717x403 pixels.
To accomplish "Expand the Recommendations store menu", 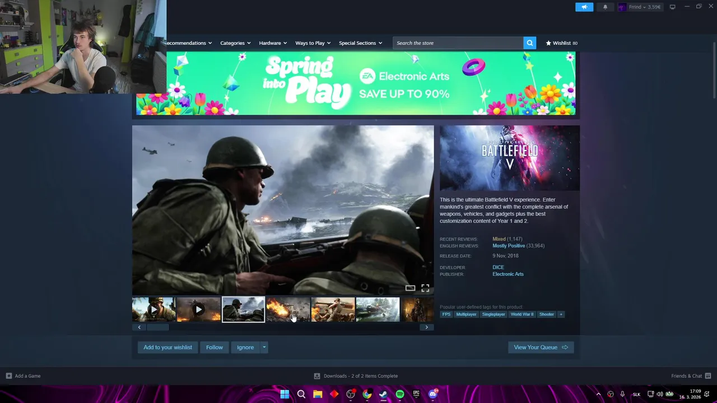I will [189, 43].
